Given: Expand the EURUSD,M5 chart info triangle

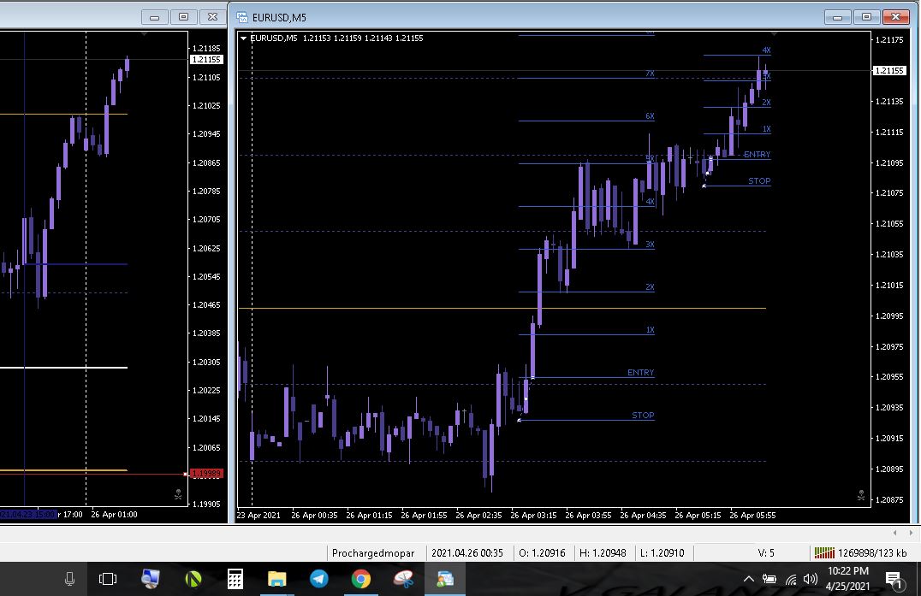Looking at the screenshot, I should pos(243,38).
